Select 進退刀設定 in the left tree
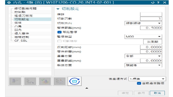This screenshot has width=173, height=97. (24, 16)
